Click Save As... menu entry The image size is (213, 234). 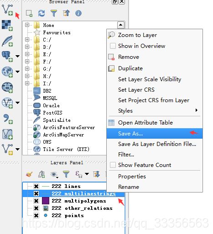(155, 133)
